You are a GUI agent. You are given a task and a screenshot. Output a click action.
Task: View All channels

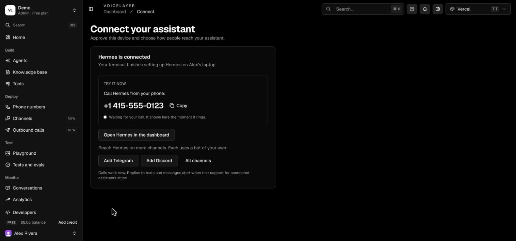[x=198, y=161]
